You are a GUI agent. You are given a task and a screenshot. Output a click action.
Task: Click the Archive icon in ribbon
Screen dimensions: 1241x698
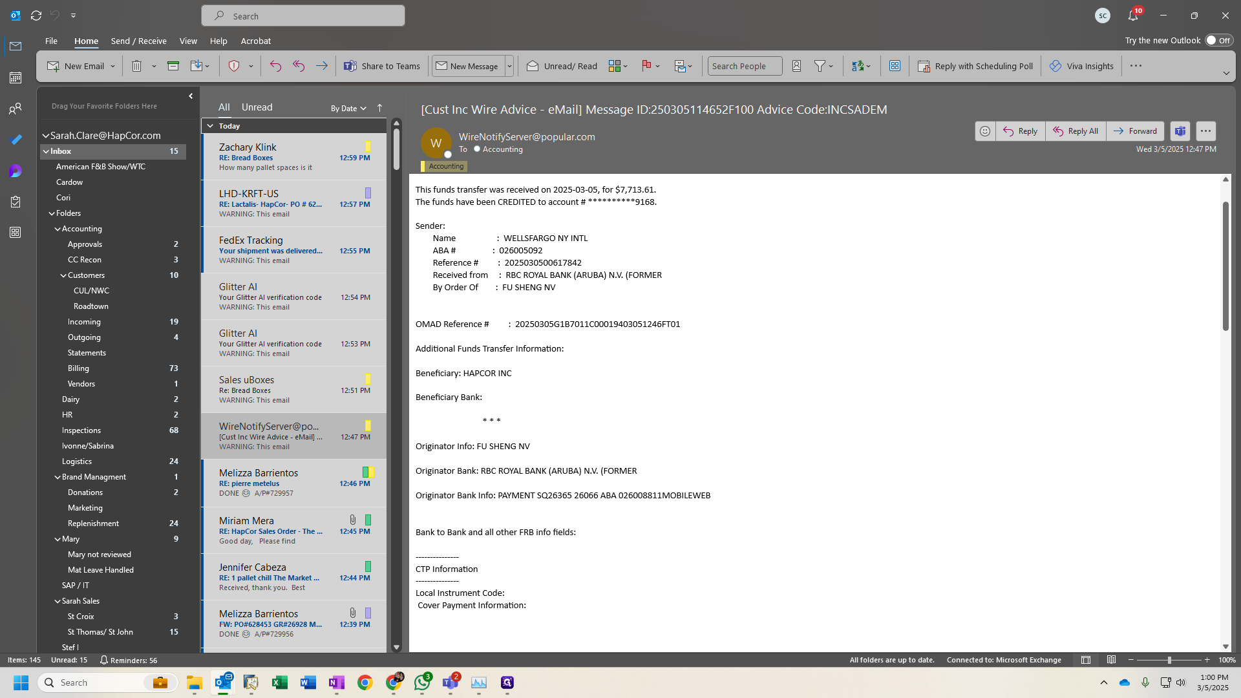point(173,66)
